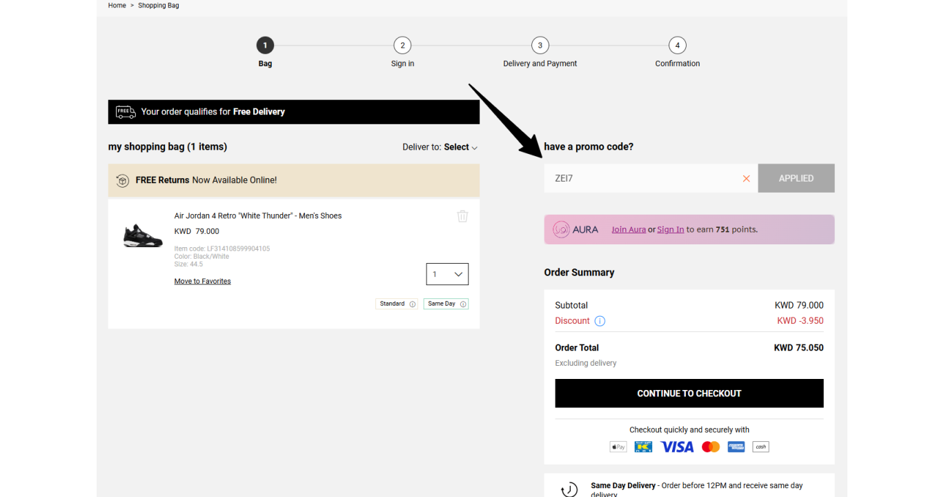Open the quantity dropdown showing 1
944x497 pixels.
(447, 274)
